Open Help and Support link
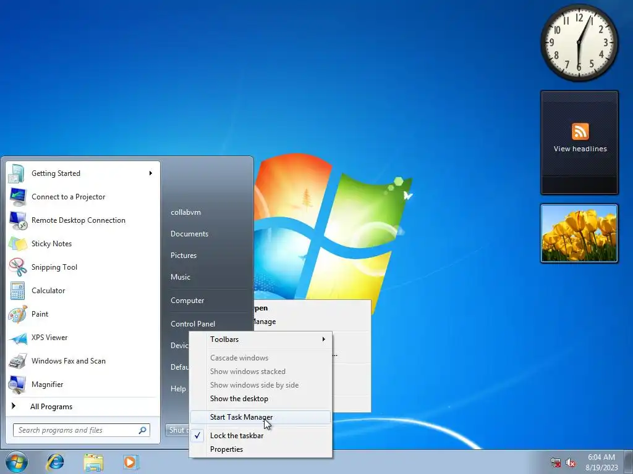This screenshot has width=633, height=474. (178, 389)
